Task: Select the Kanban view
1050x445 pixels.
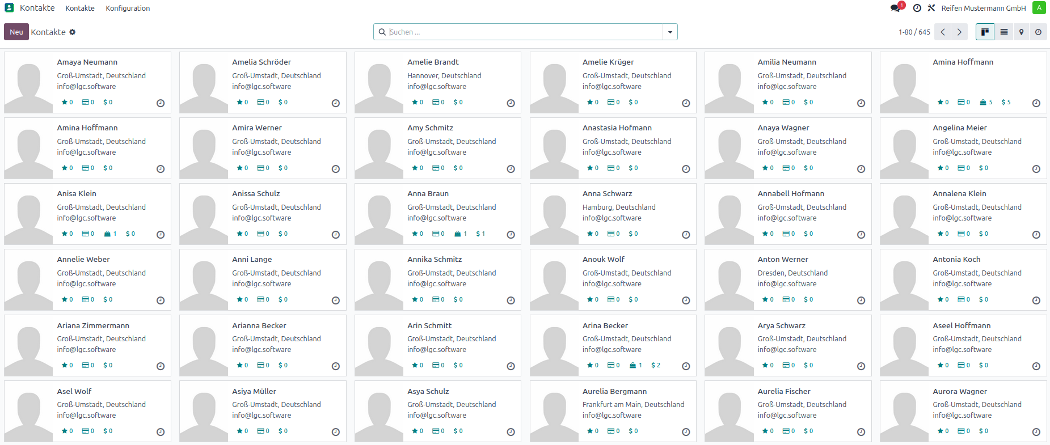Action: (985, 32)
